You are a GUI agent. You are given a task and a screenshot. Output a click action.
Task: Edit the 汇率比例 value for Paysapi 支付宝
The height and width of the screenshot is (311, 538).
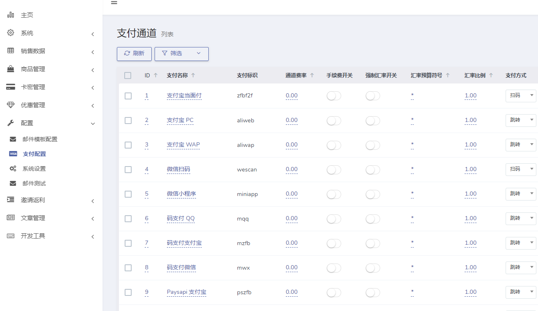[x=470, y=292]
